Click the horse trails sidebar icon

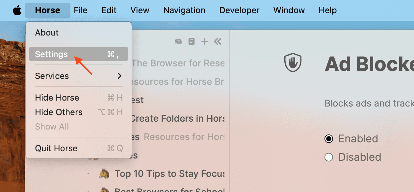[x=178, y=41]
